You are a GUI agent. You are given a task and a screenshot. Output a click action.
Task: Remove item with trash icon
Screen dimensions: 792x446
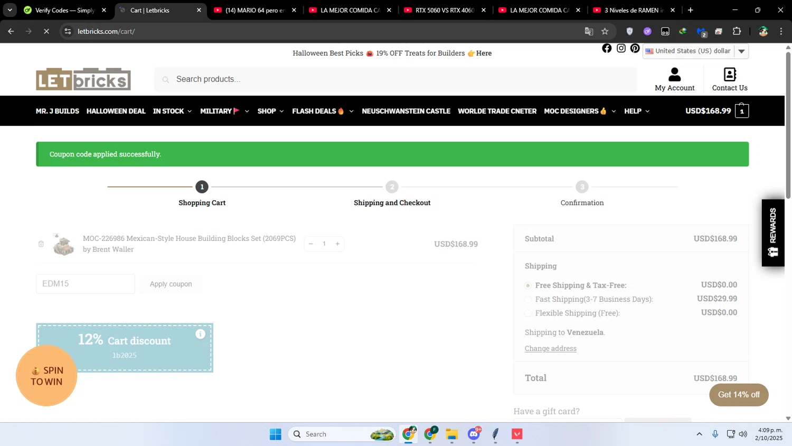[x=41, y=244]
